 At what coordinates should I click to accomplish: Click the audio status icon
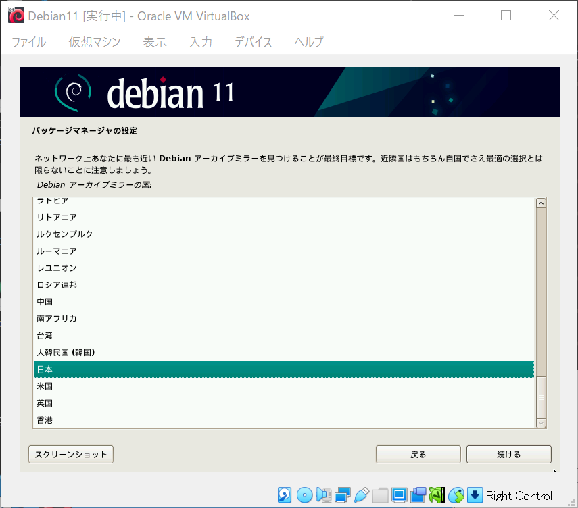point(324,495)
